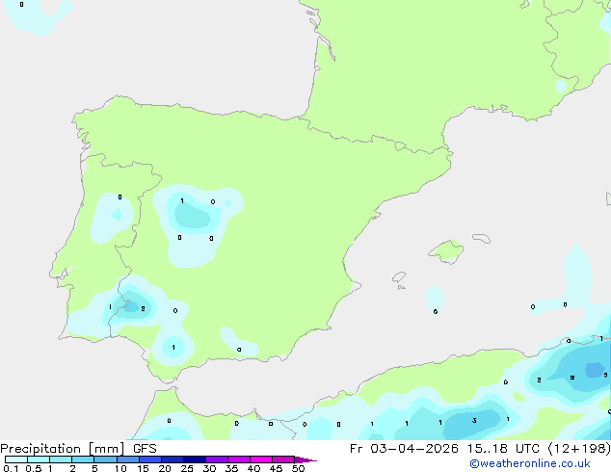Click the legend value "25"
The image size is (611, 472).
[187, 468]
